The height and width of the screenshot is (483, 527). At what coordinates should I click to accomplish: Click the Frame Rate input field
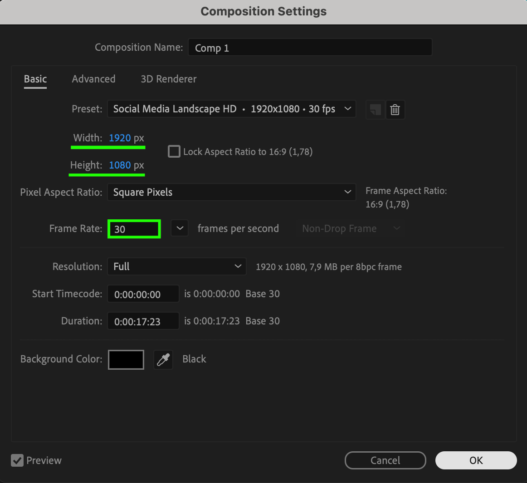pyautogui.click(x=134, y=229)
